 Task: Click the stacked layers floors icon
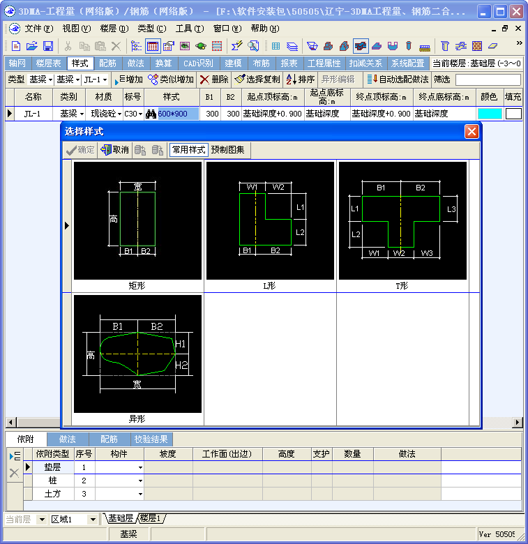click(292, 46)
